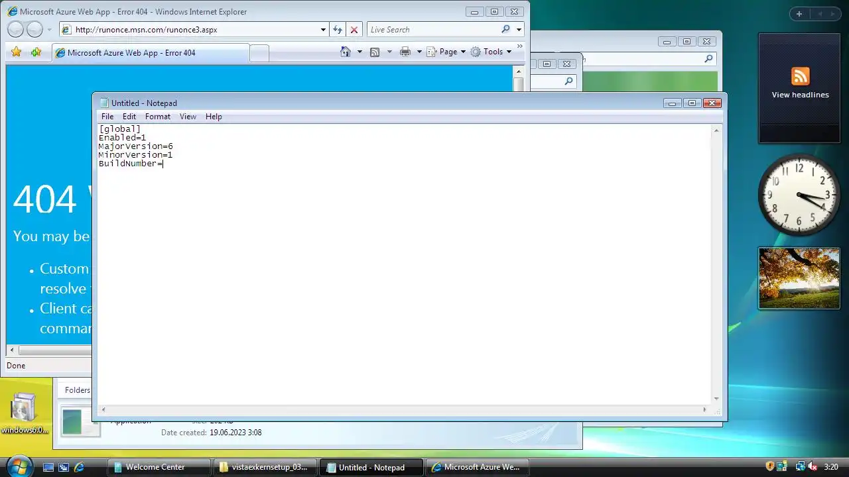Open Notepad View menu
This screenshot has height=477, width=849.
pyautogui.click(x=188, y=117)
